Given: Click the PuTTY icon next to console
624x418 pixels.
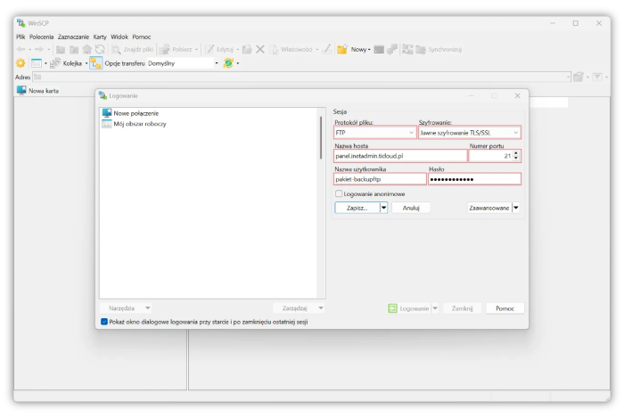Looking at the screenshot, I should [x=392, y=49].
